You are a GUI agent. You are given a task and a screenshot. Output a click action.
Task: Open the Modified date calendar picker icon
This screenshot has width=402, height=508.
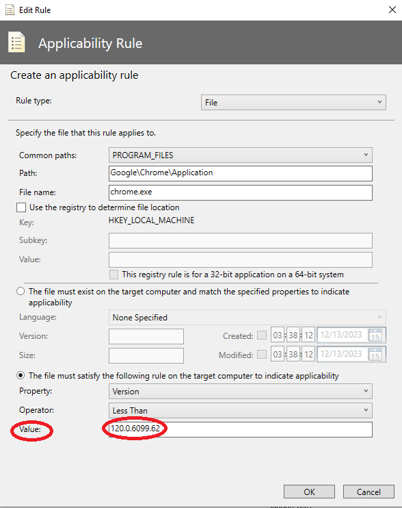click(x=375, y=354)
